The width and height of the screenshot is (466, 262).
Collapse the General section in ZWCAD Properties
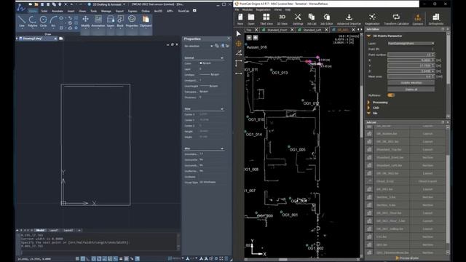[222, 58]
